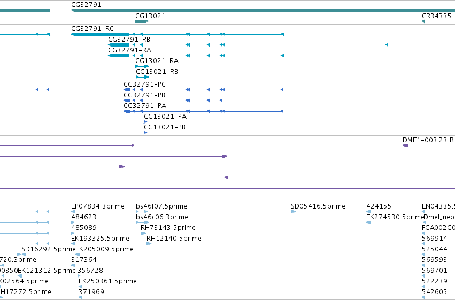Click feature 542605

pos(434,292)
